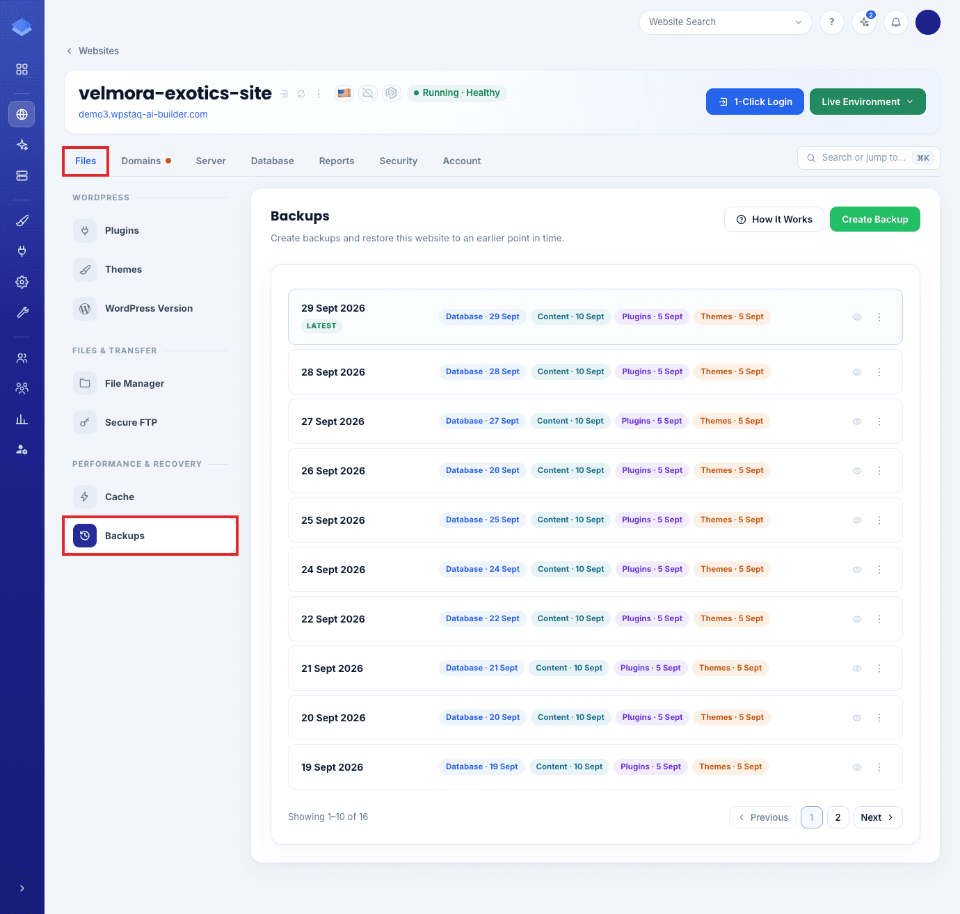
Task: Open the AI sparkle icon with badge
Action: point(864,22)
